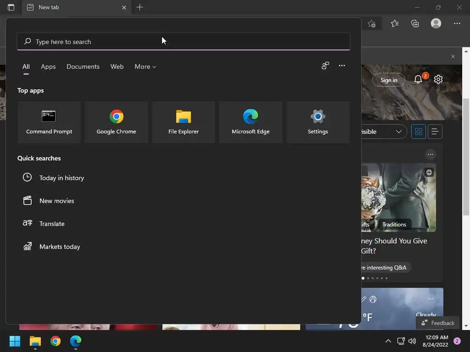Image resolution: width=470 pixels, height=352 pixels.
Task: Open news card more options ellipsis
Action: 430,154
